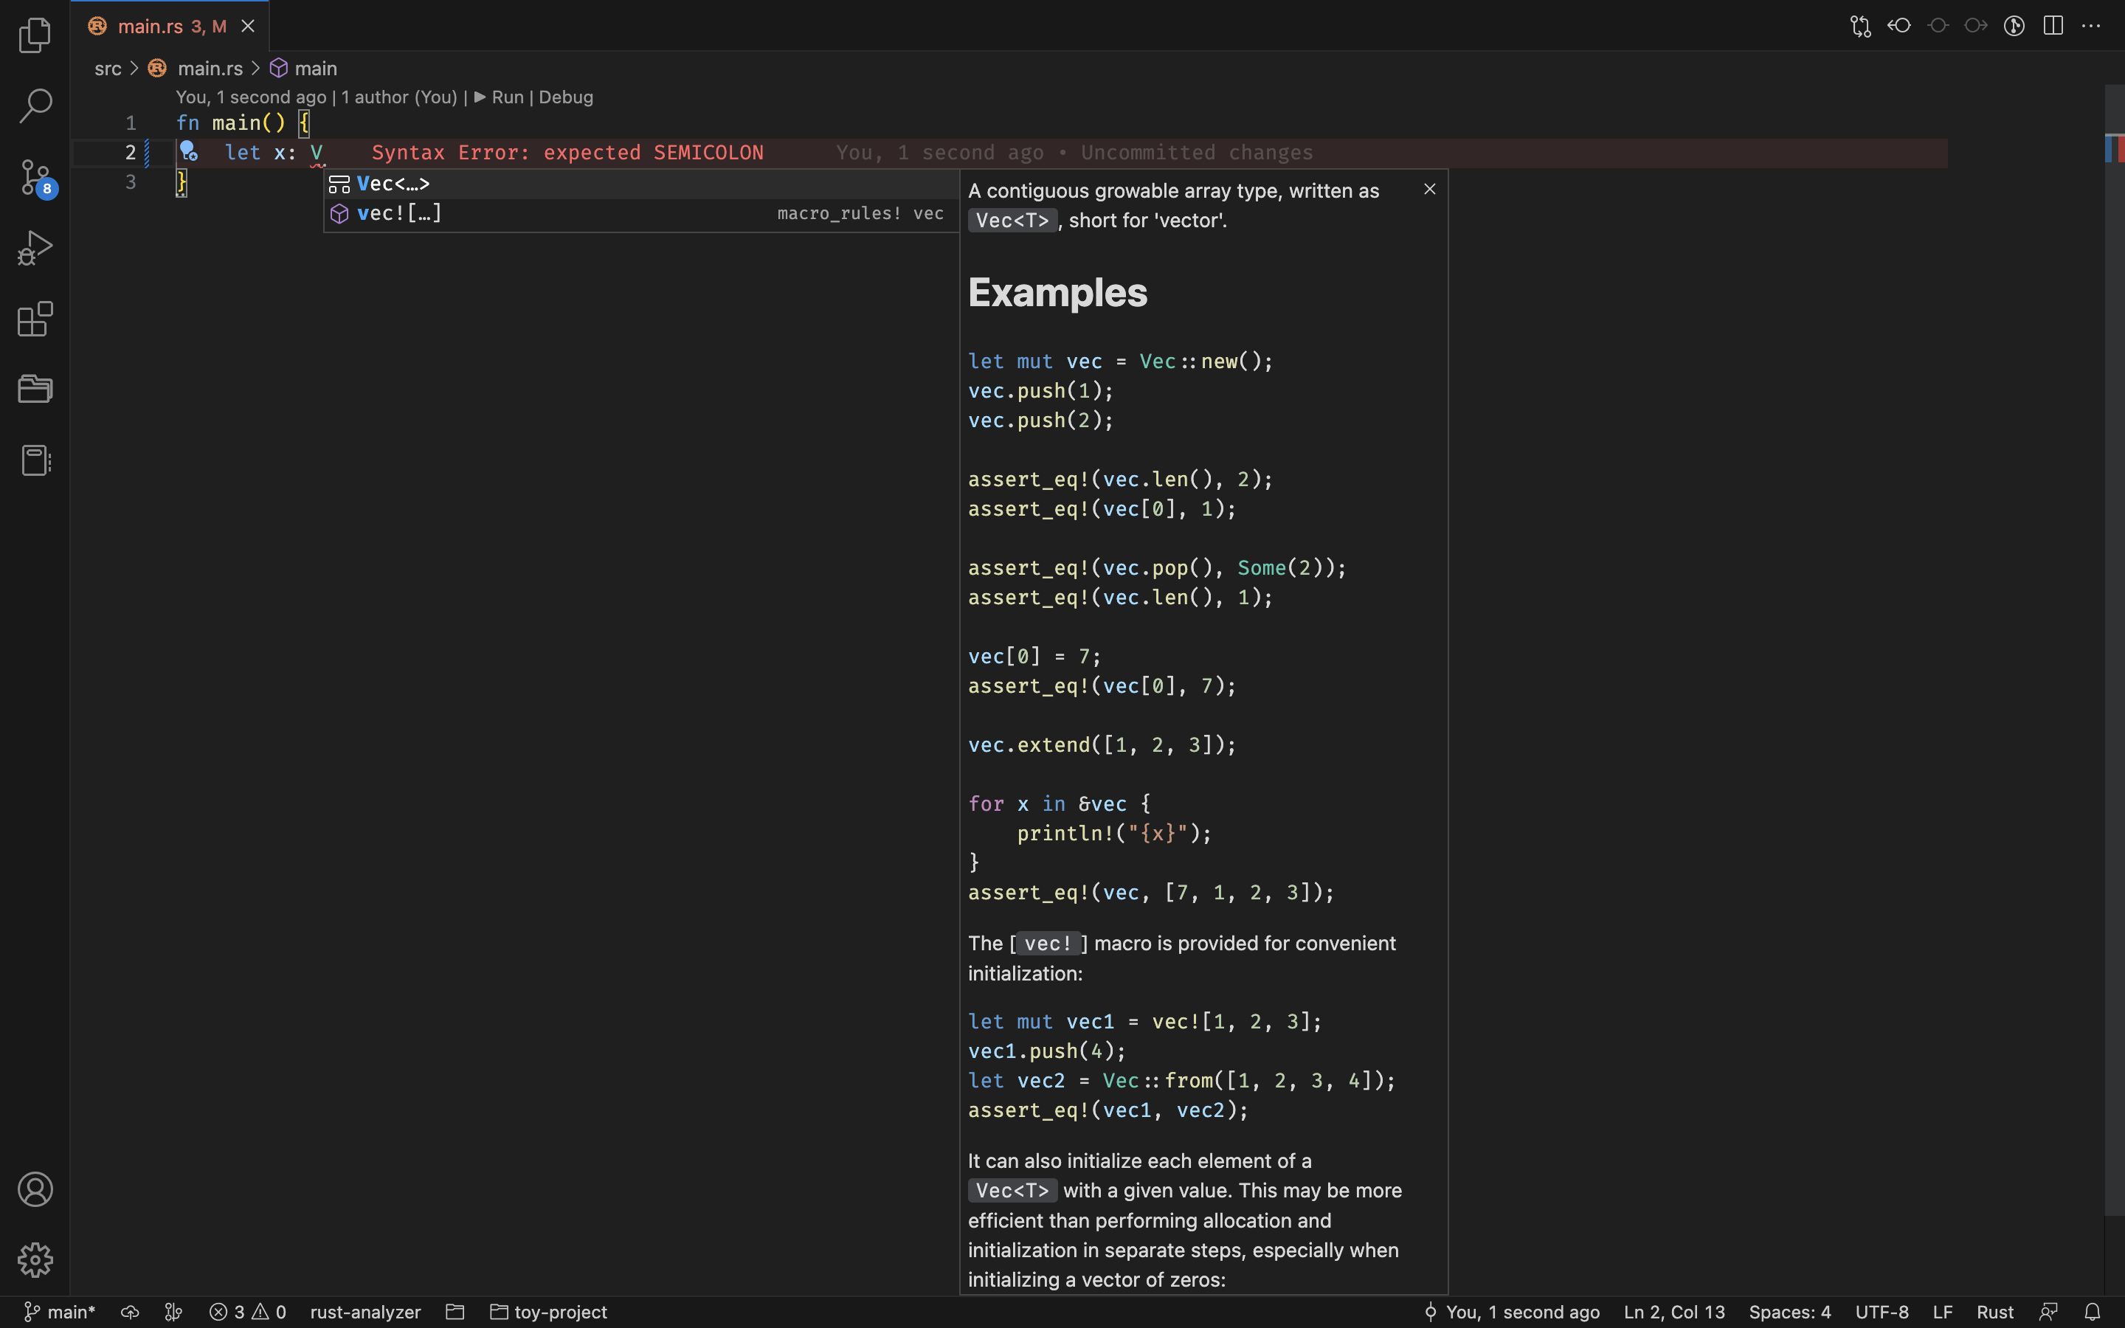2125x1328 pixels.
Task: Open notifications bell
Action: (2093, 1313)
